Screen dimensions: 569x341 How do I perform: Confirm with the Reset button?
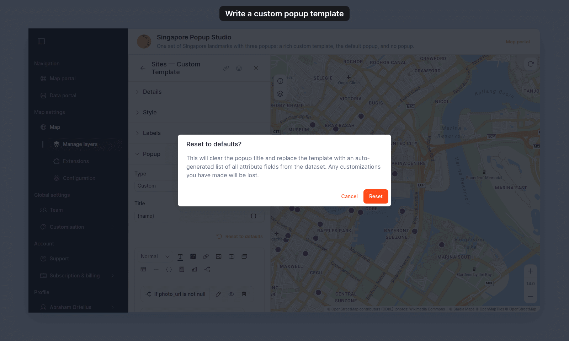pos(376,196)
